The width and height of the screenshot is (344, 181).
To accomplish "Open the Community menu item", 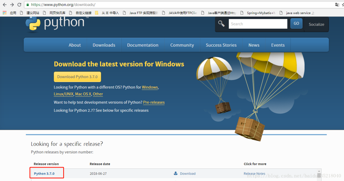I will (x=182, y=45).
